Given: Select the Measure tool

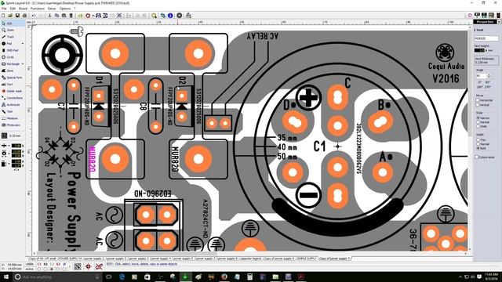Looking at the screenshot, I should pos(13,118).
